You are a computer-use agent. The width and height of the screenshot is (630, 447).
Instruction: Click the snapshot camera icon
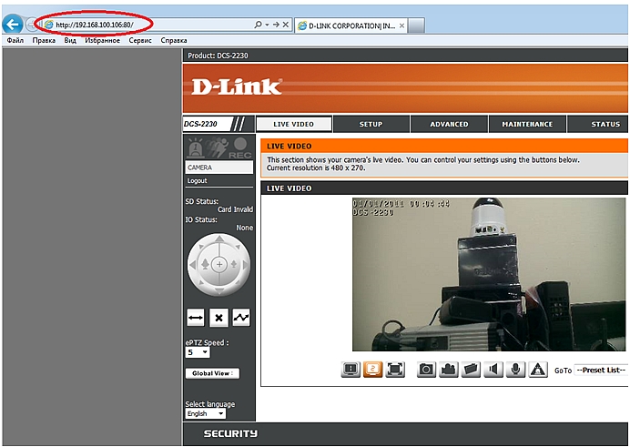click(x=426, y=370)
